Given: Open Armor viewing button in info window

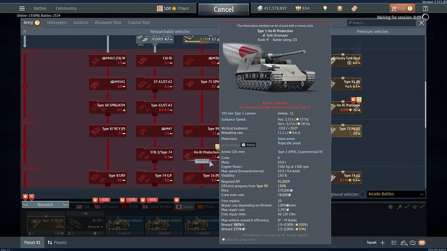Looking at the screenshot, I should [248, 145].
